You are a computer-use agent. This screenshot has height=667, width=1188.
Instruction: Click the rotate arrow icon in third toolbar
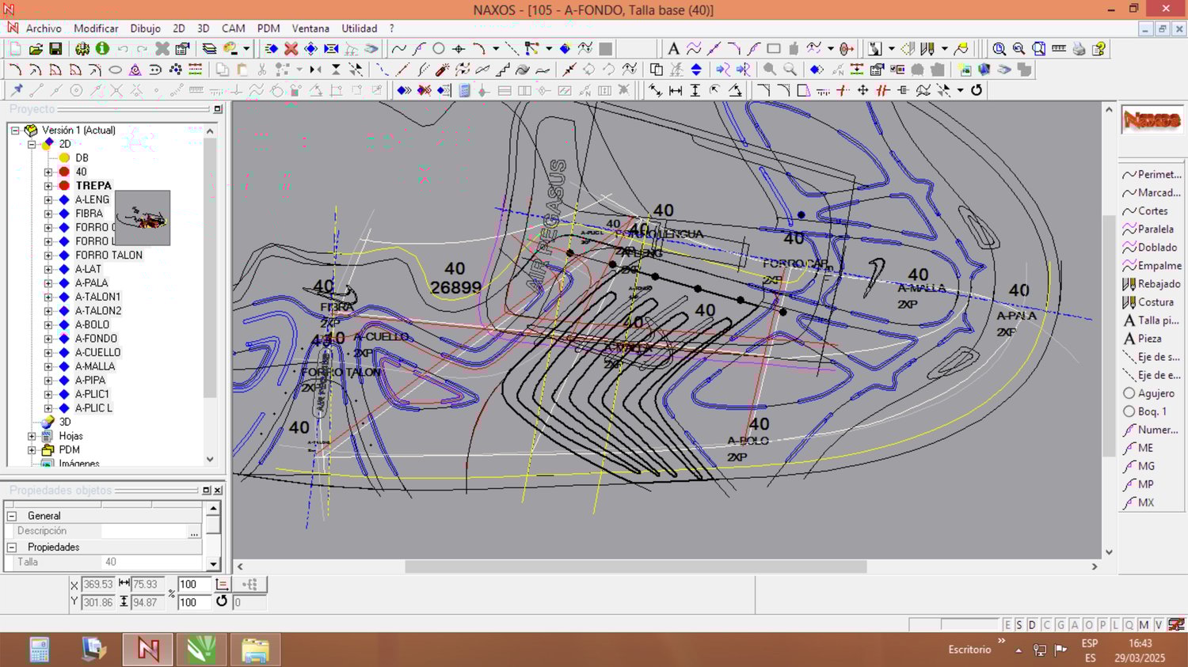click(977, 90)
